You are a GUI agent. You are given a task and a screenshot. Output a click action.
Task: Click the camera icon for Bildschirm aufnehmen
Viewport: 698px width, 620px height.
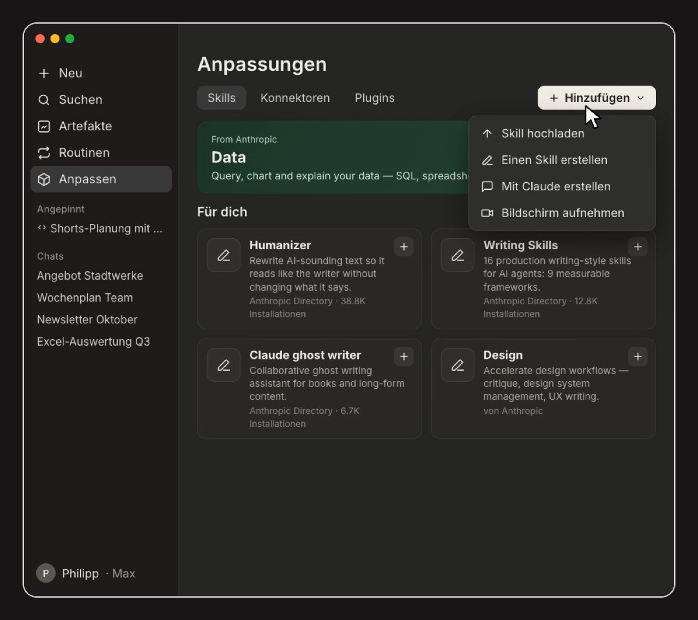tap(488, 213)
